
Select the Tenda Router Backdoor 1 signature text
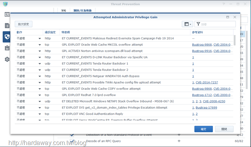click(95, 64)
